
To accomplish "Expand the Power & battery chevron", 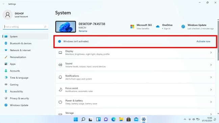I will (x=211, y=102).
